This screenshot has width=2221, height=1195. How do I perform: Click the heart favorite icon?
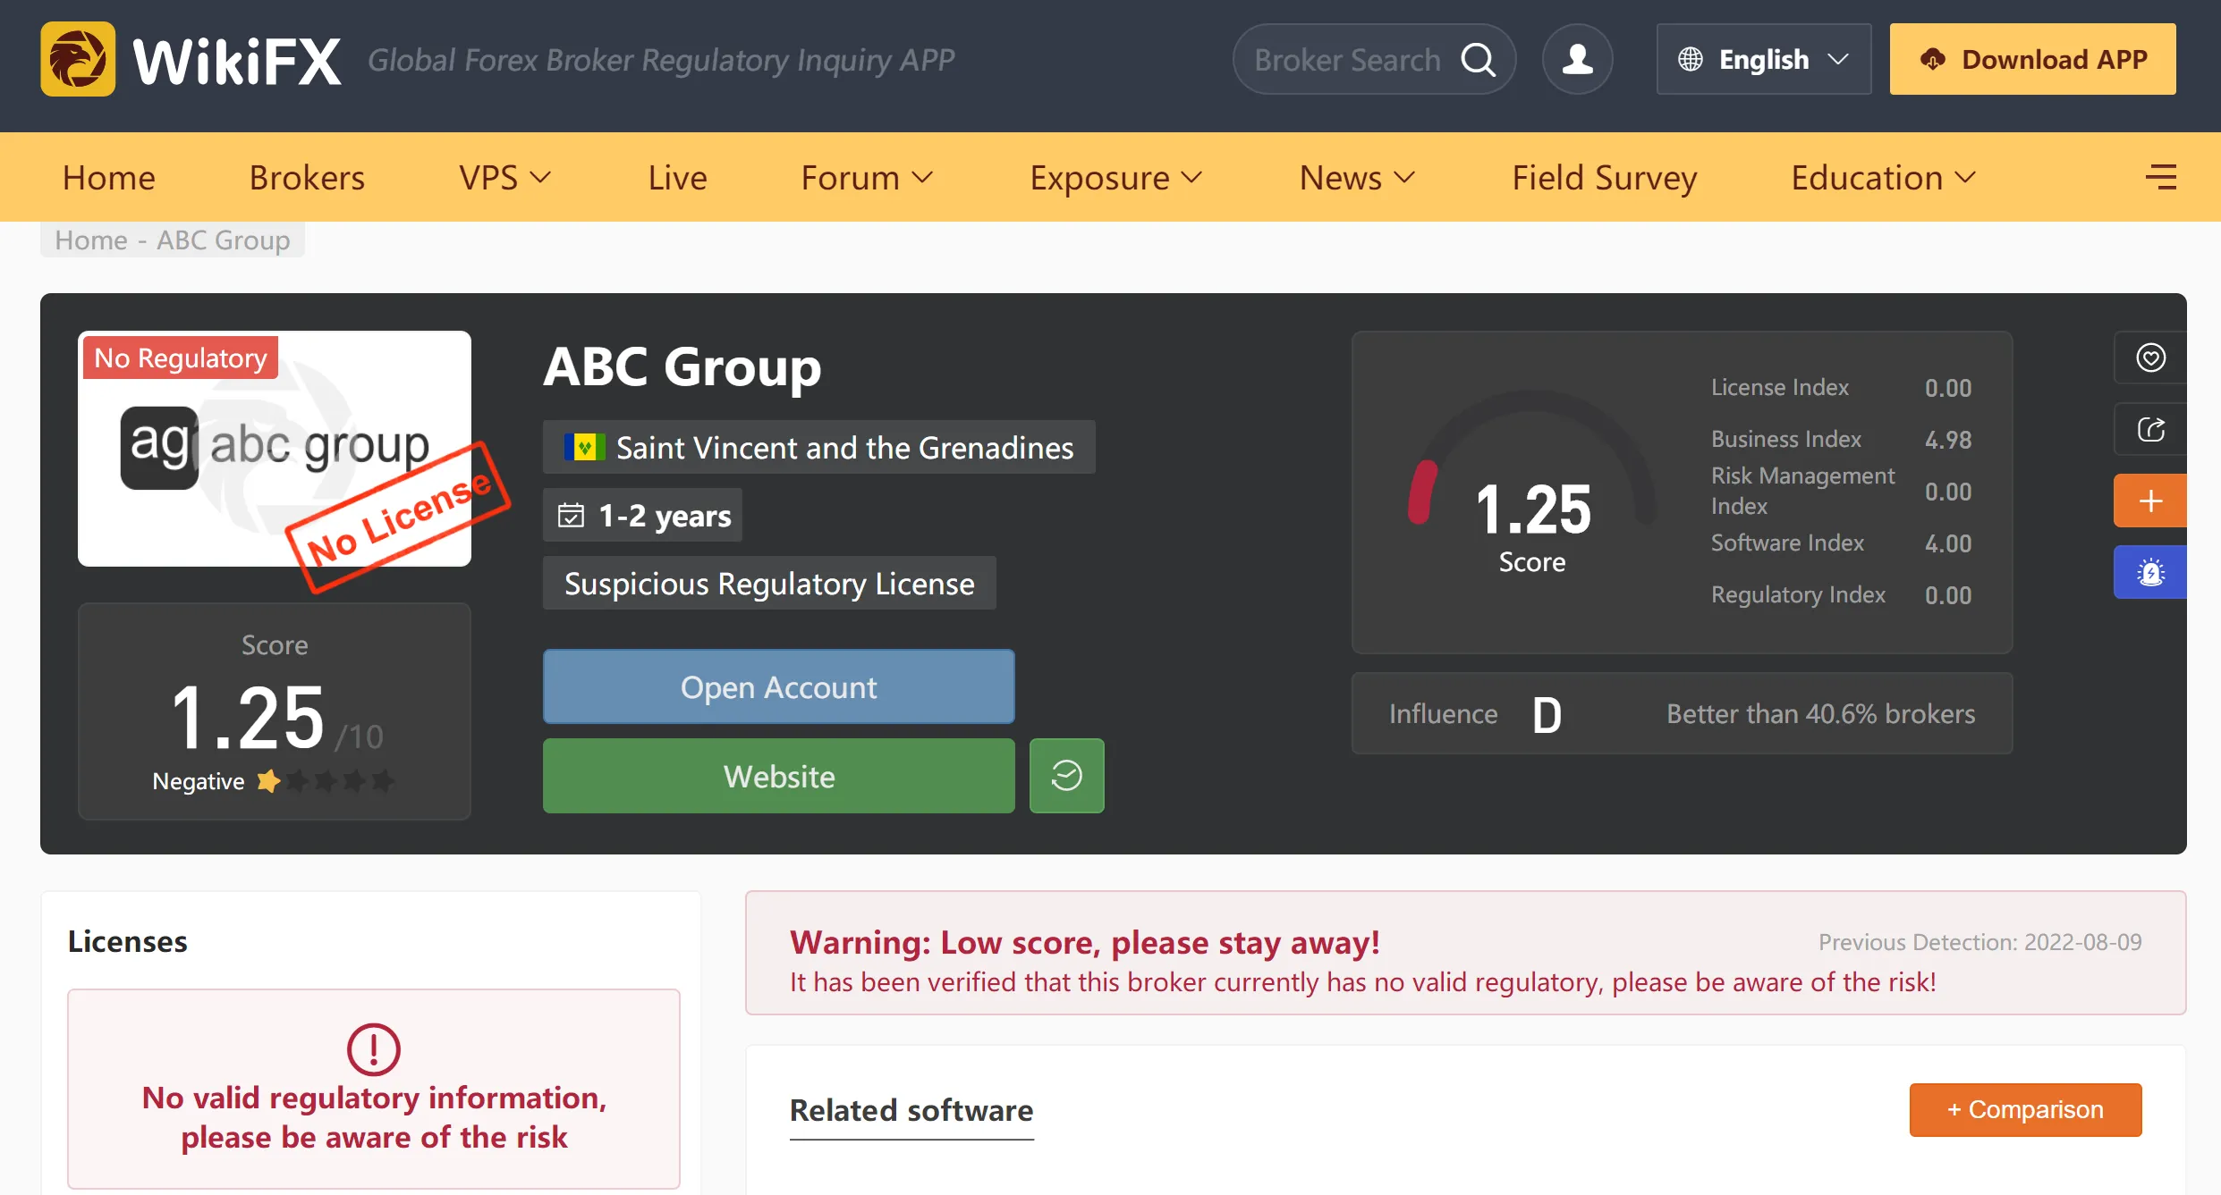pyautogui.click(x=2150, y=358)
